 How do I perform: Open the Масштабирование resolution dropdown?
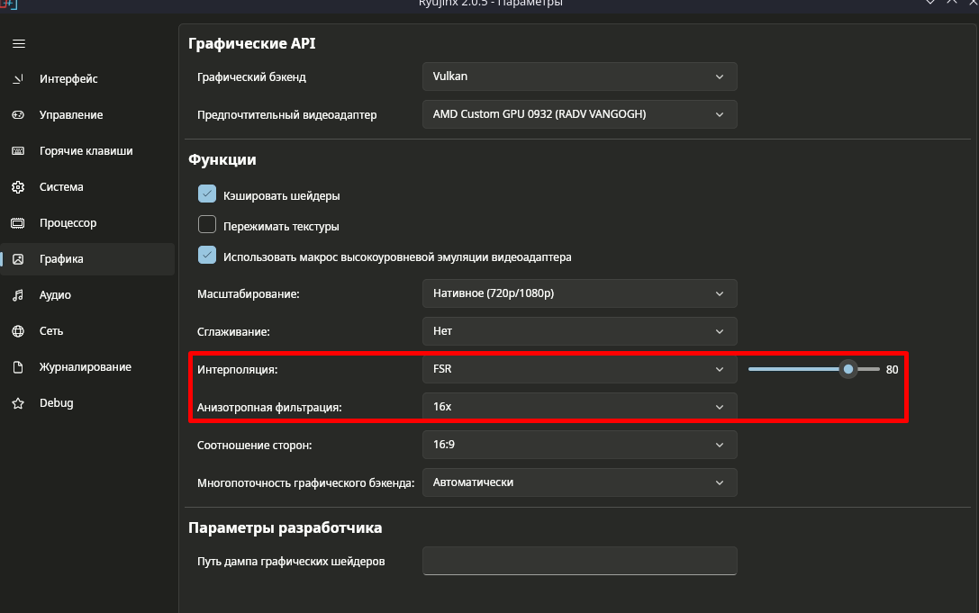579,293
